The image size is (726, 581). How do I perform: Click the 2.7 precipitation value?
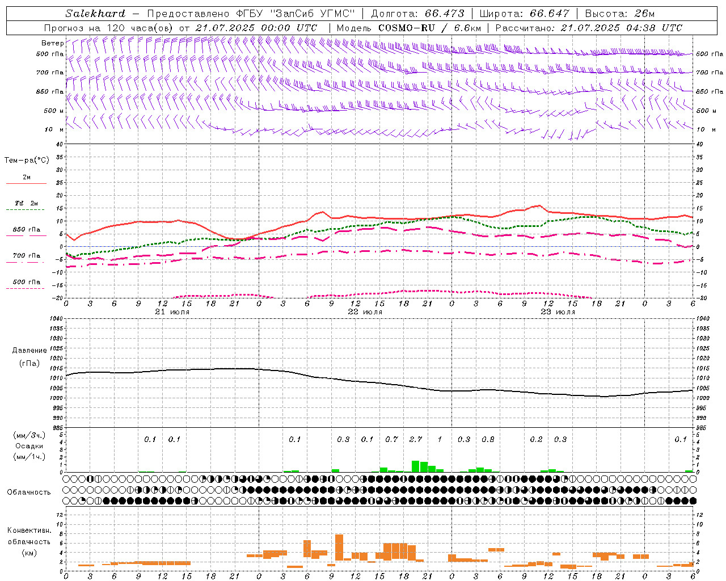click(416, 440)
